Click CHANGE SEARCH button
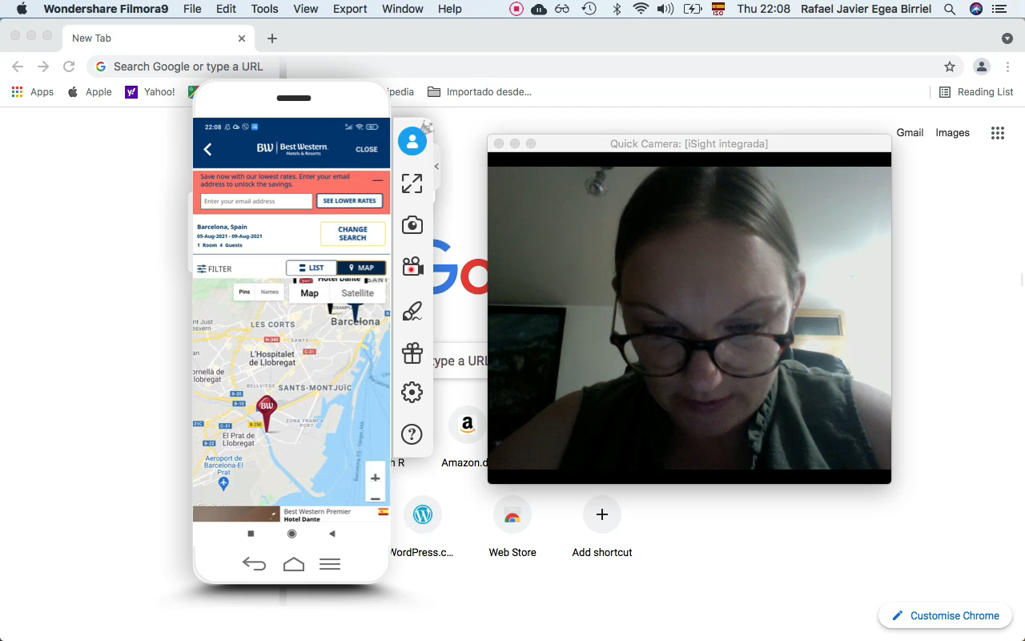The height and width of the screenshot is (641, 1025). click(x=352, y=233)
